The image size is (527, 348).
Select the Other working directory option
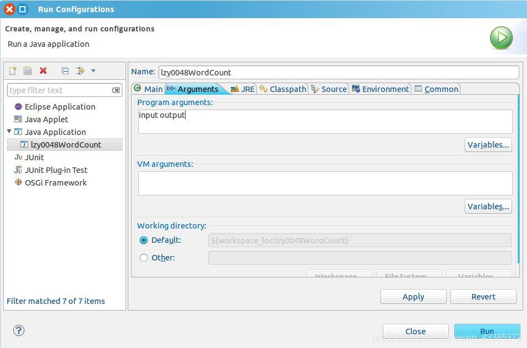click(x=144, y=258)
